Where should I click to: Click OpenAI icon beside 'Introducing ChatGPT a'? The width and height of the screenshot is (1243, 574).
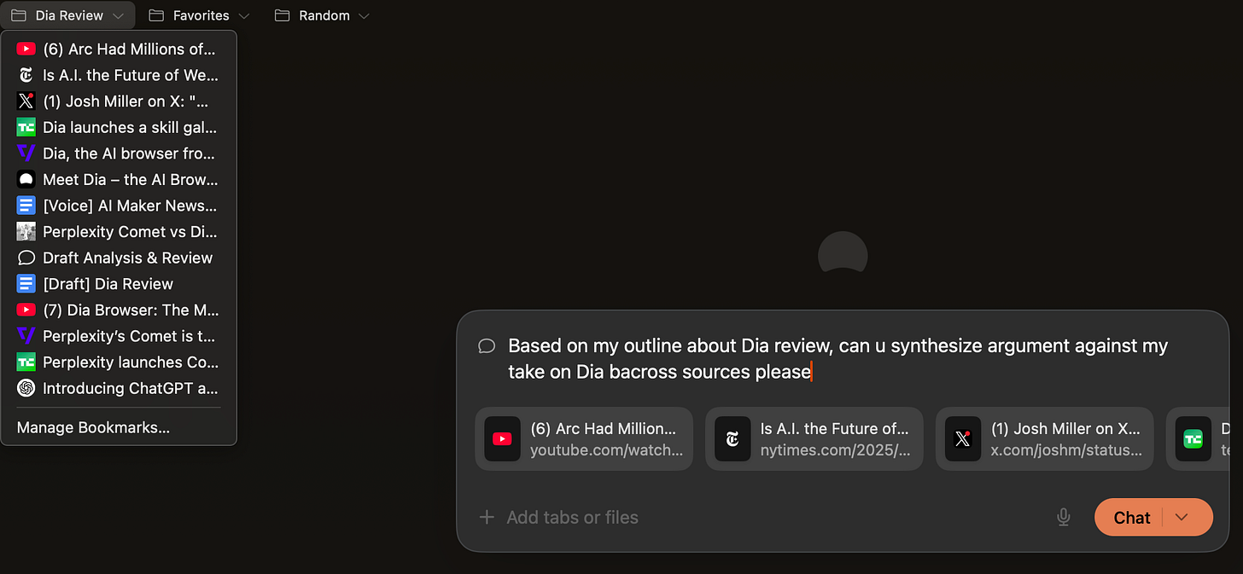[26, 388]
